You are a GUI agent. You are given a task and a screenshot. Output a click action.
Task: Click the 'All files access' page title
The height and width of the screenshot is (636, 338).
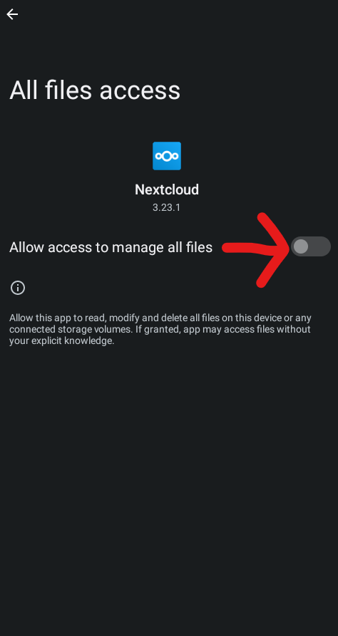tap(95, 90)
